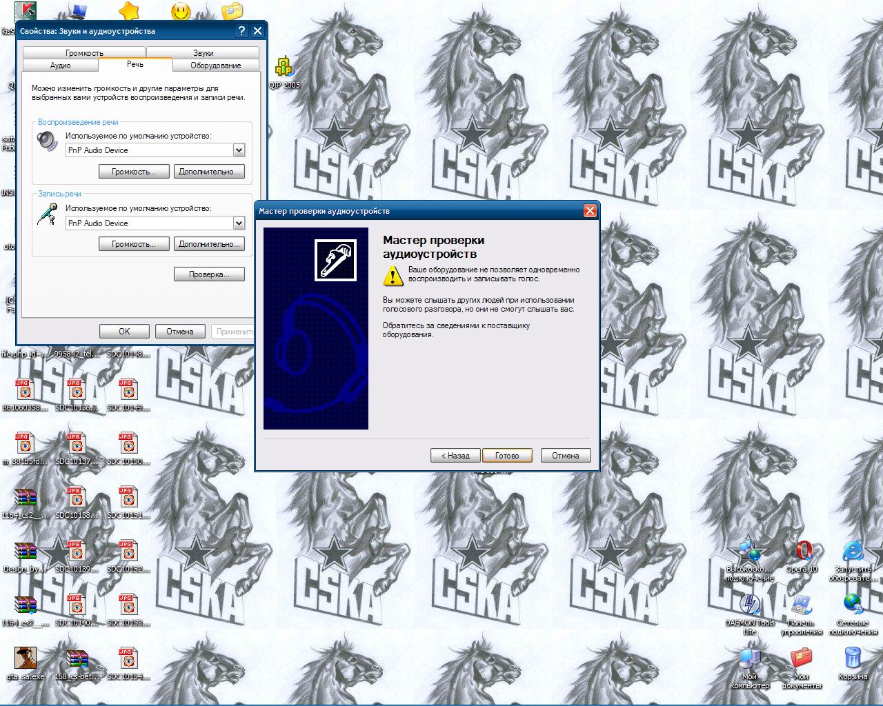
Task: Open the yellow folder icon at top
Action: tap(232, 11)
